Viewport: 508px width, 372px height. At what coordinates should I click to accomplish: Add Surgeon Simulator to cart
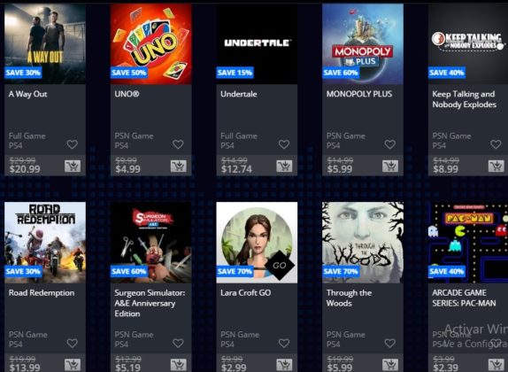179,365
